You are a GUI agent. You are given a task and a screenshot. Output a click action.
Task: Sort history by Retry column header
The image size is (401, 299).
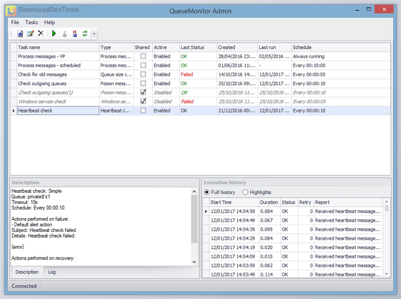click(x=306, y=202)
